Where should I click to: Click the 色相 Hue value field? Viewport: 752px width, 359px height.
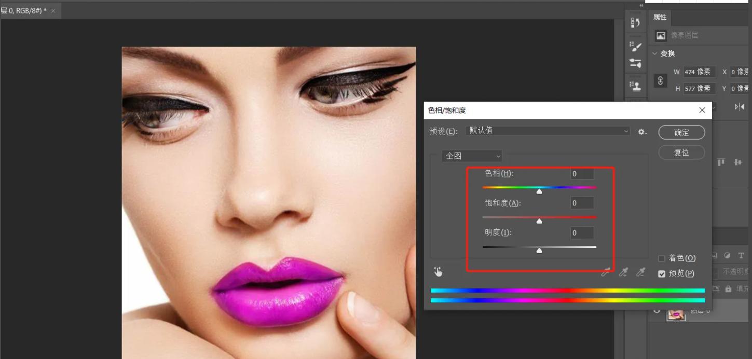pyautogui.click(x=582, y=174)
